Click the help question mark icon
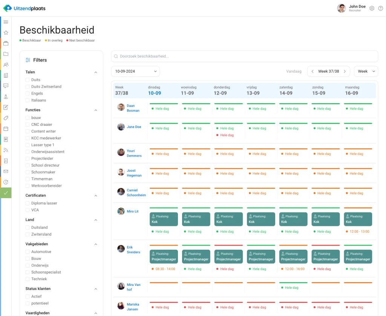This screenshot has width=386, height=316. point(380,8)
